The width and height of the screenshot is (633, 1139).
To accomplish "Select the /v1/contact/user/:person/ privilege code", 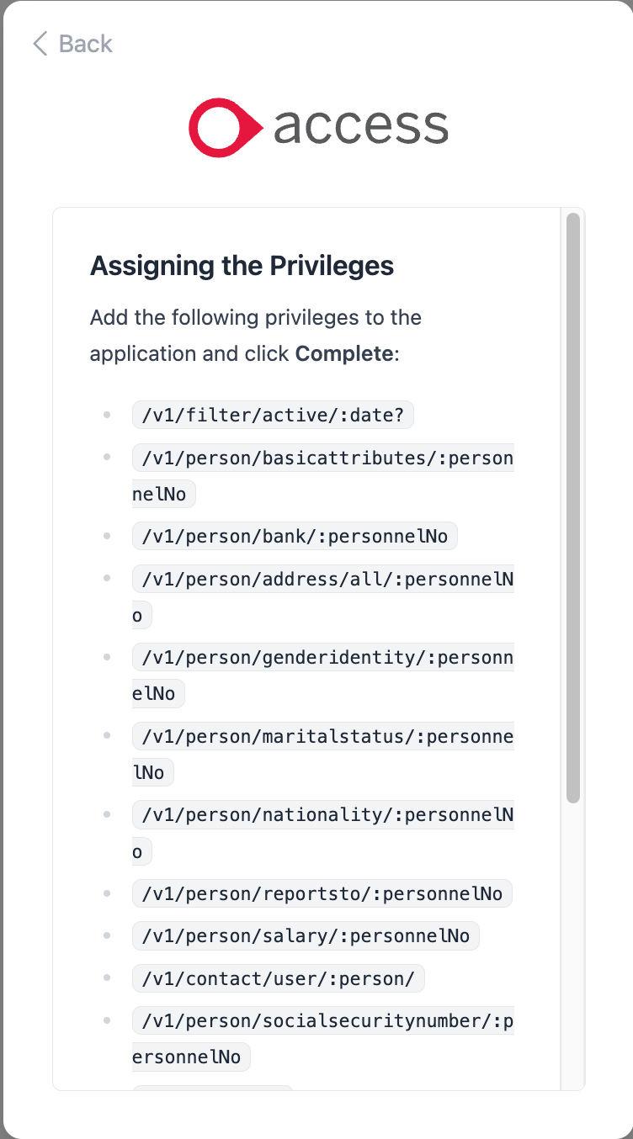I will 278,978.
